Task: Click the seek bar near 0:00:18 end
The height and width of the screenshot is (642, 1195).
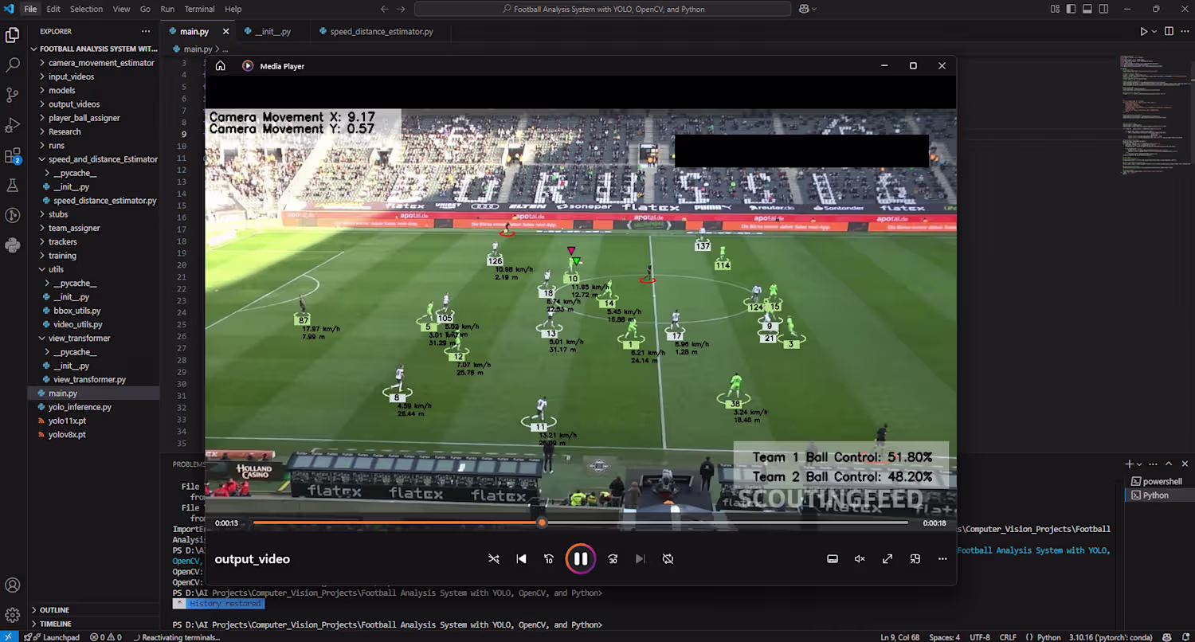Action: 905,523
